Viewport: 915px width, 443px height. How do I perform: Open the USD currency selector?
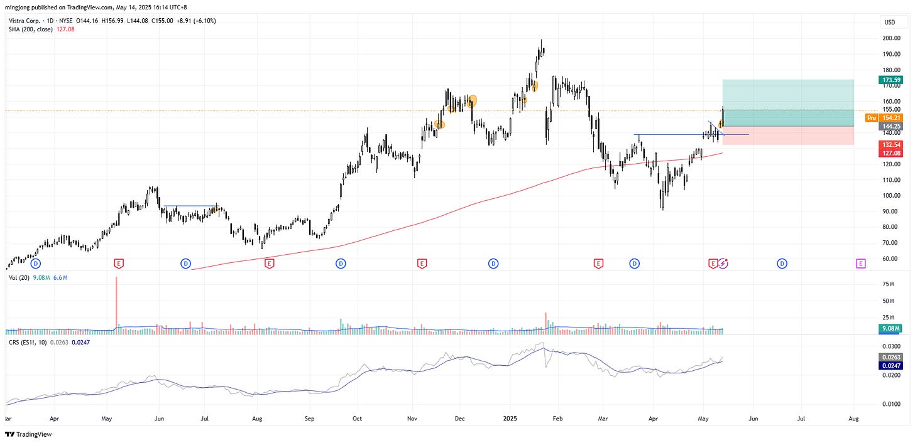(891, 21)
